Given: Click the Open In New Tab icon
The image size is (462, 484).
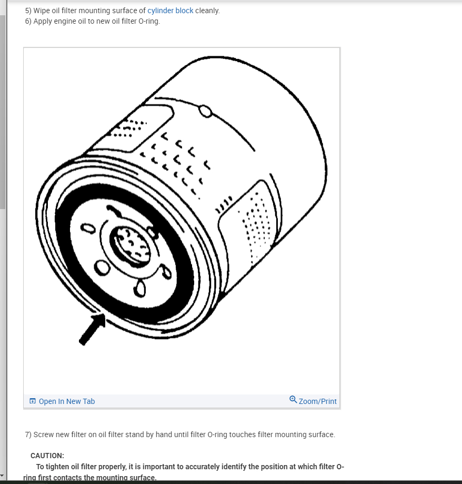Looking at the screenshot, I should [33, 401].
